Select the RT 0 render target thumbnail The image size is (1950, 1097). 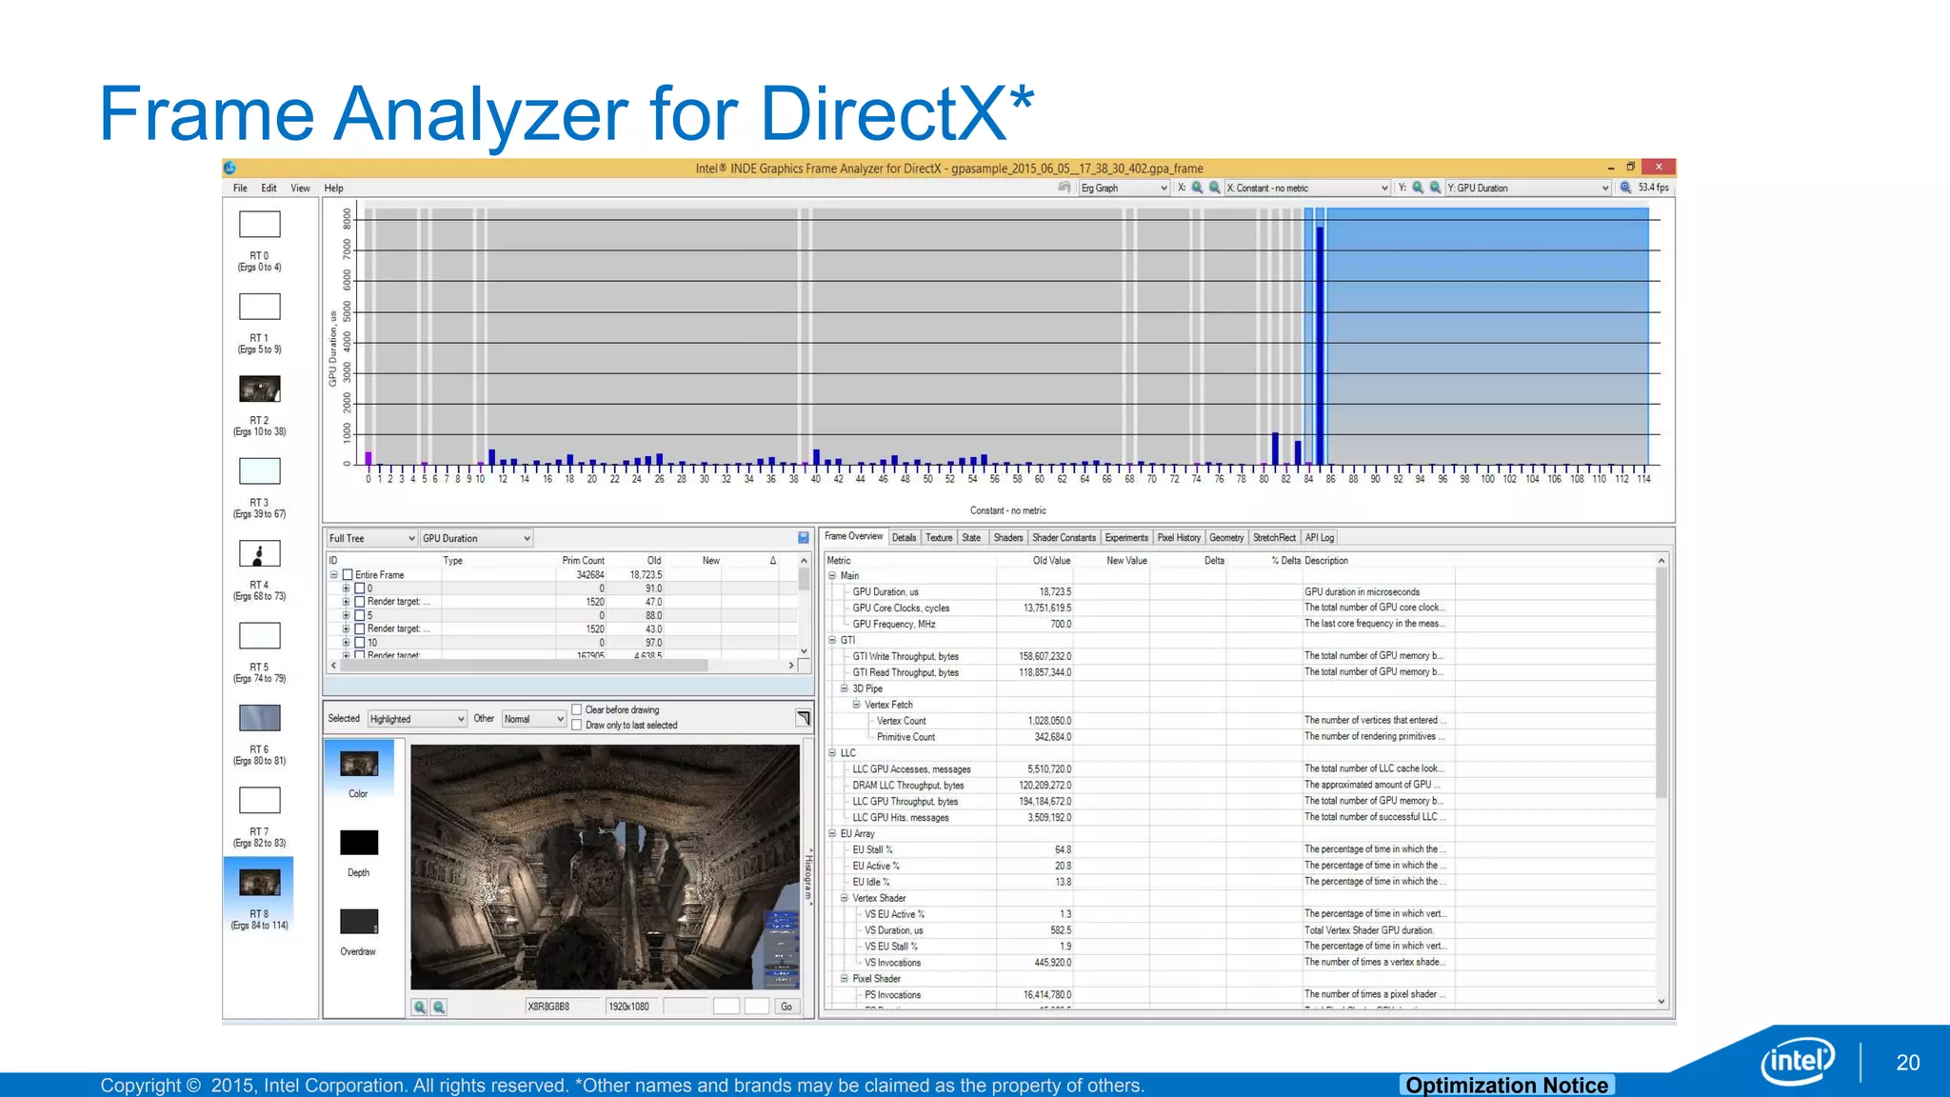click(x=259, y=224)
